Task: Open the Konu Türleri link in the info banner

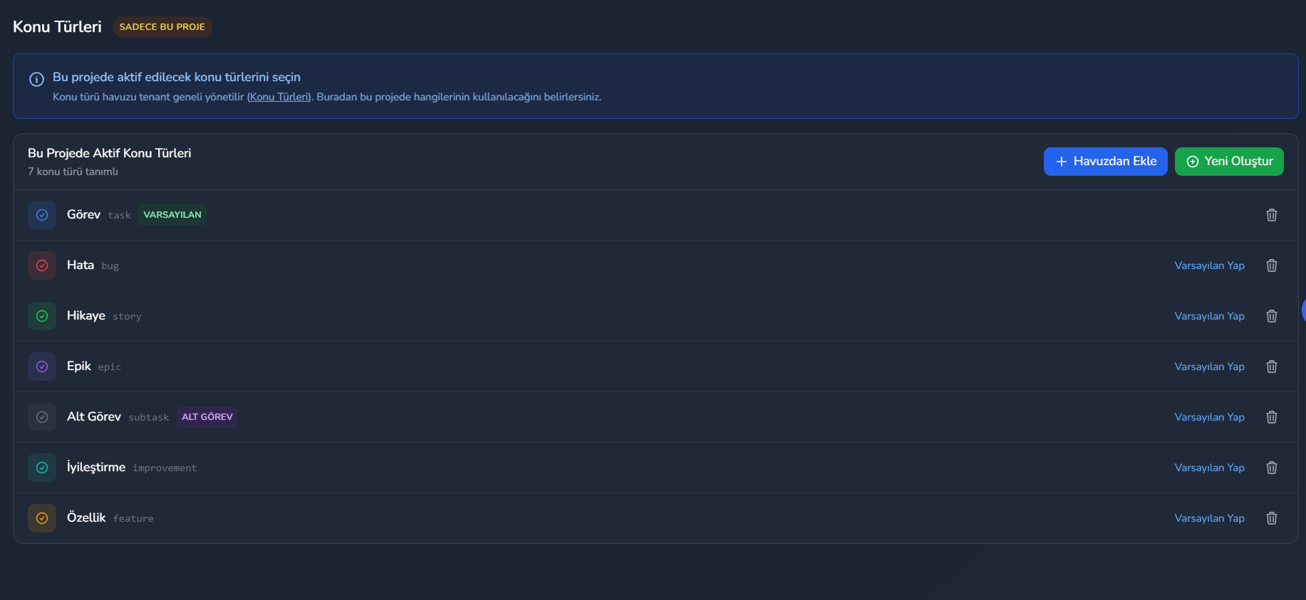Action: tap(279, 97)
